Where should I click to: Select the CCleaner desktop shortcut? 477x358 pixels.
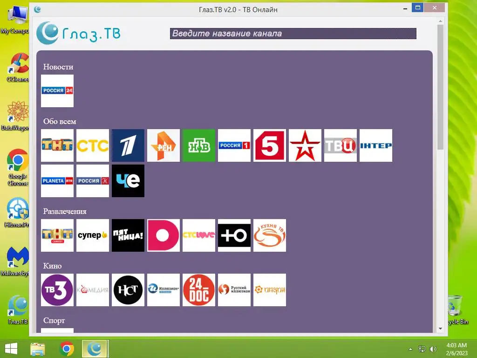(x=18, y=68)
